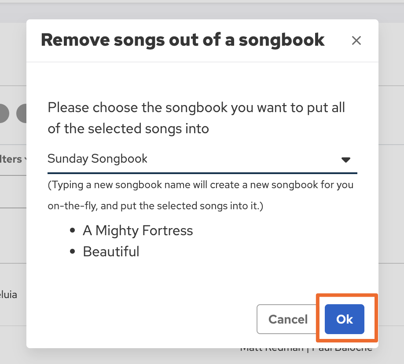Click the songbook dropdown arrow

tap(346, 160)
